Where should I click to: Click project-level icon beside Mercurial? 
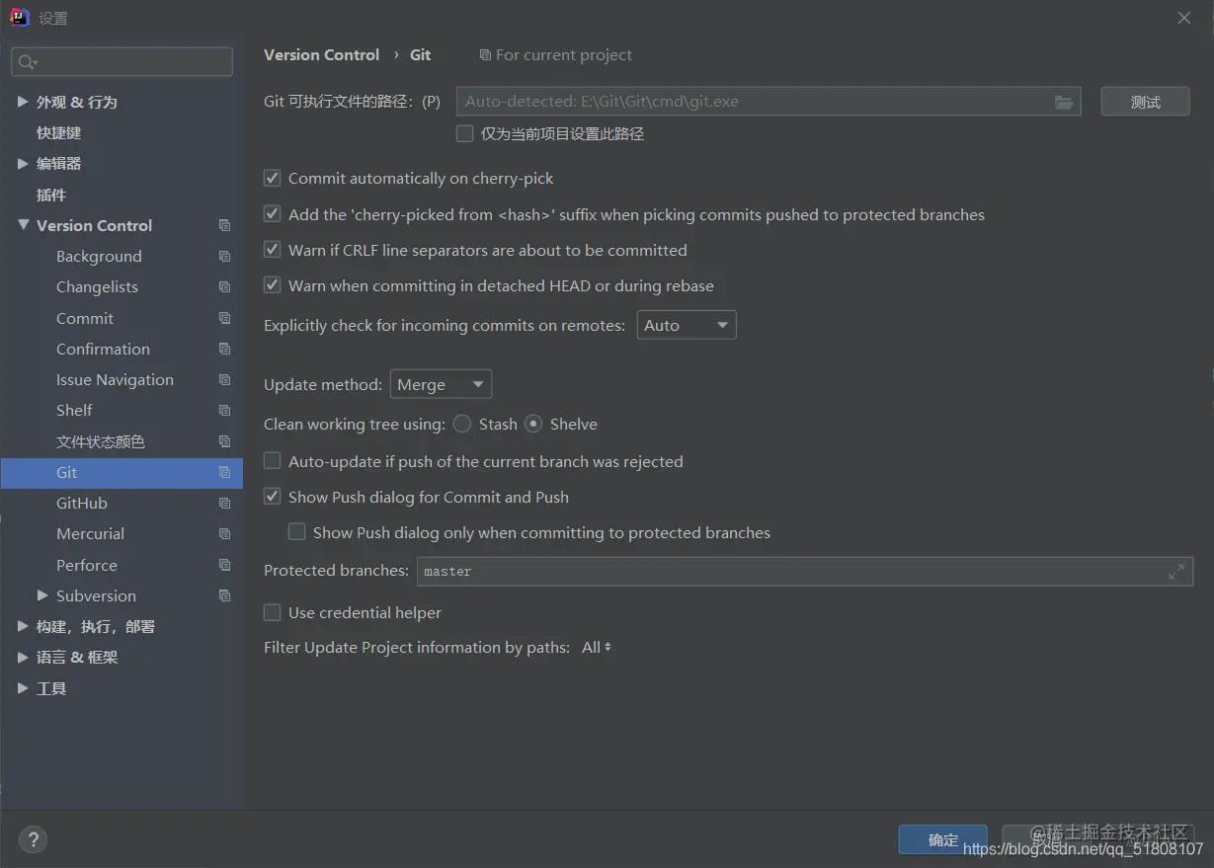[x=224, y=534]
